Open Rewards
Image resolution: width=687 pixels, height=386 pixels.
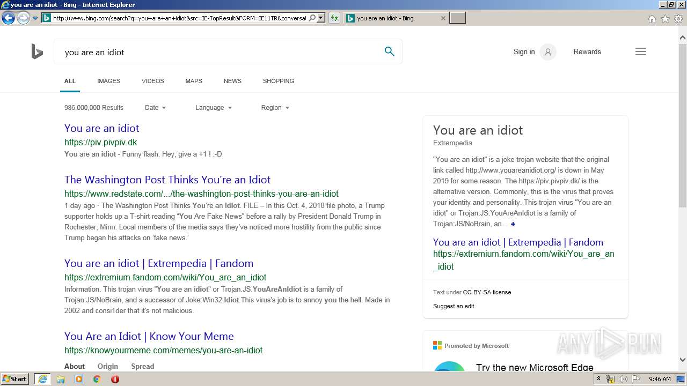587,52
